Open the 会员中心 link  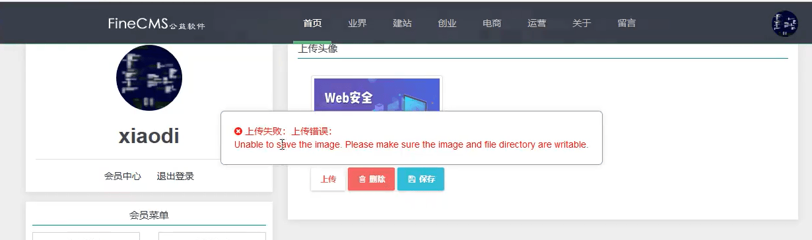click(122, 176)
